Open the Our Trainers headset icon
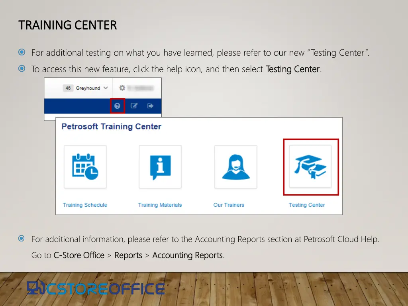This screenshot has width=408, height=306. (x=236, y=167)
